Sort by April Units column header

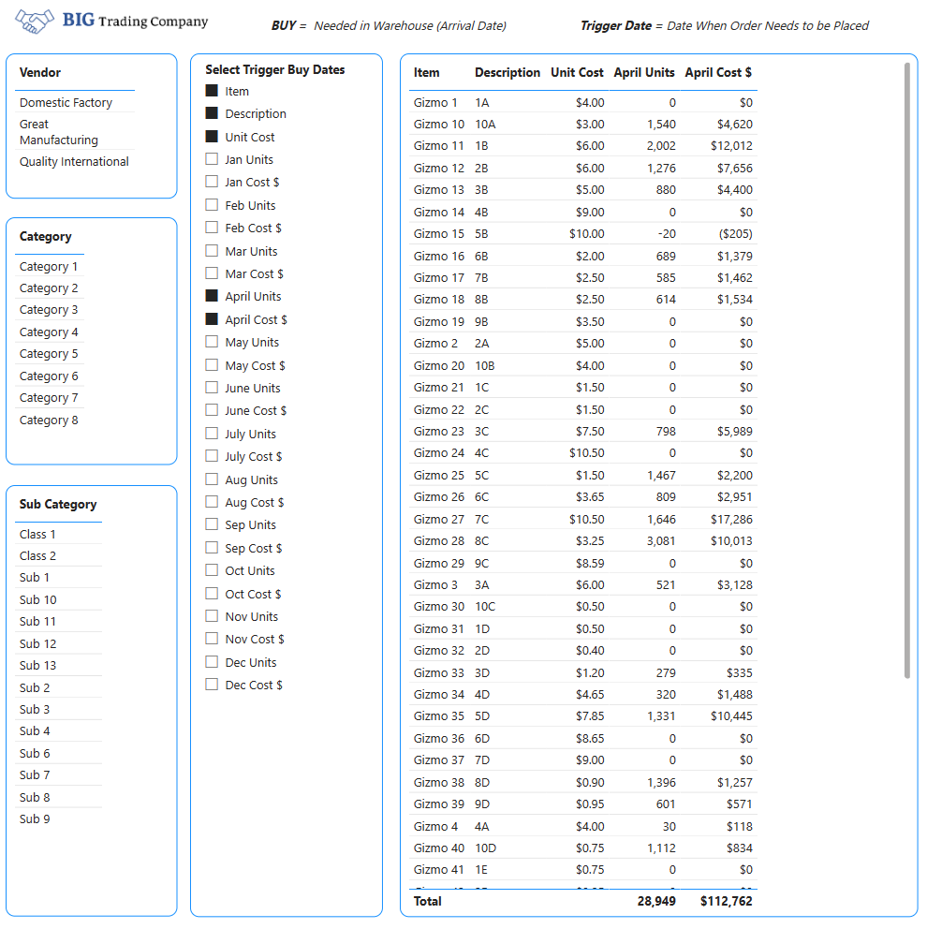click(644, 72)
